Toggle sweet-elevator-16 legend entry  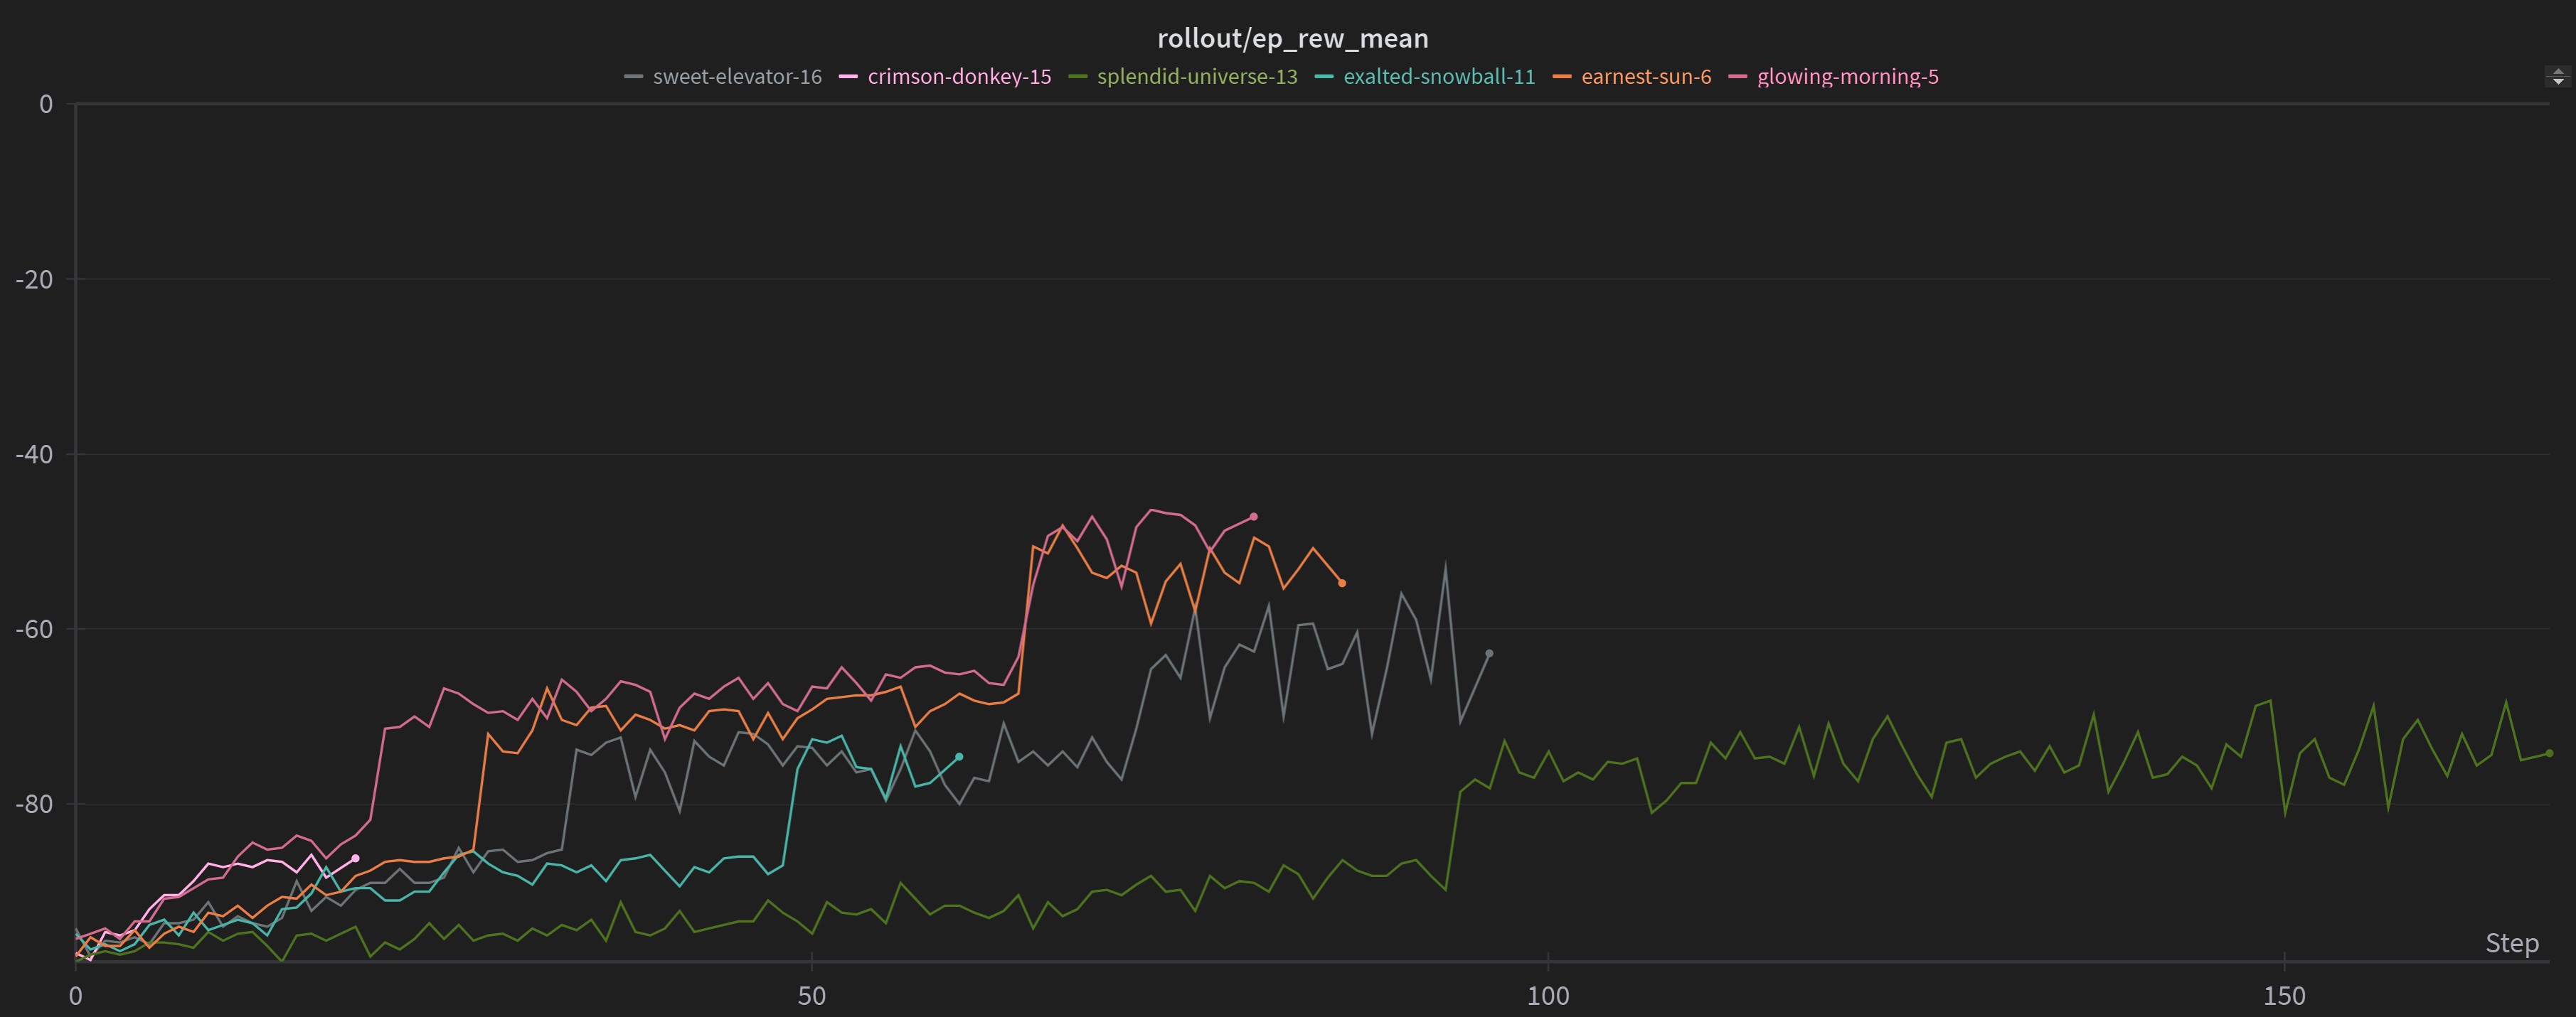(x=737, y=77)
